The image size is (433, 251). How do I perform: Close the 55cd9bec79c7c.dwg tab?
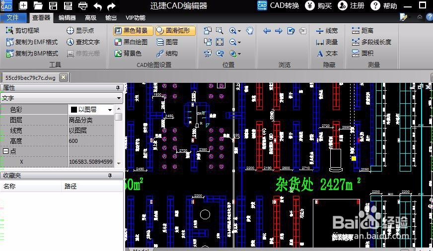64,77
